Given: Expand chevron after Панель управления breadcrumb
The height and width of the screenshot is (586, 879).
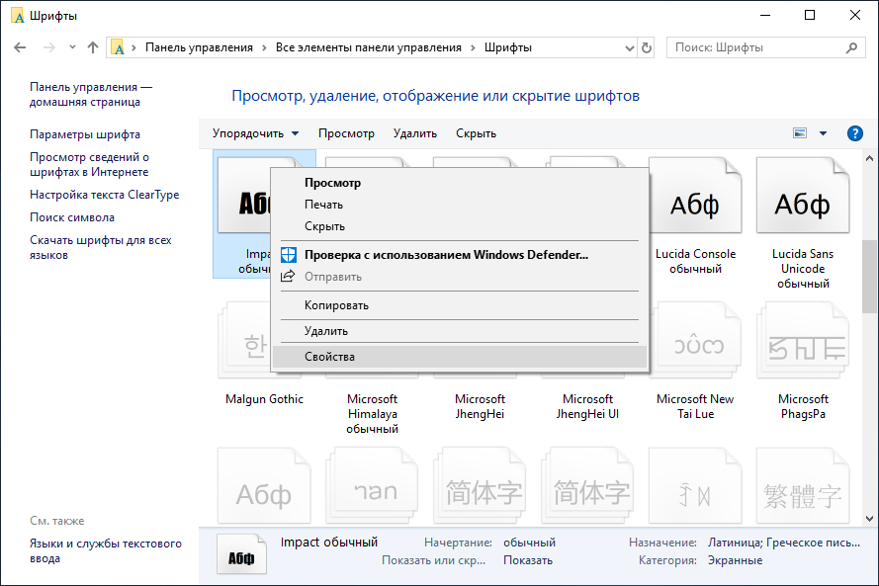Looking at the screenshot, I should point(264,47).
